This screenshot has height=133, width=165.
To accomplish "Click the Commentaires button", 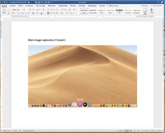I will coord(157,6).
